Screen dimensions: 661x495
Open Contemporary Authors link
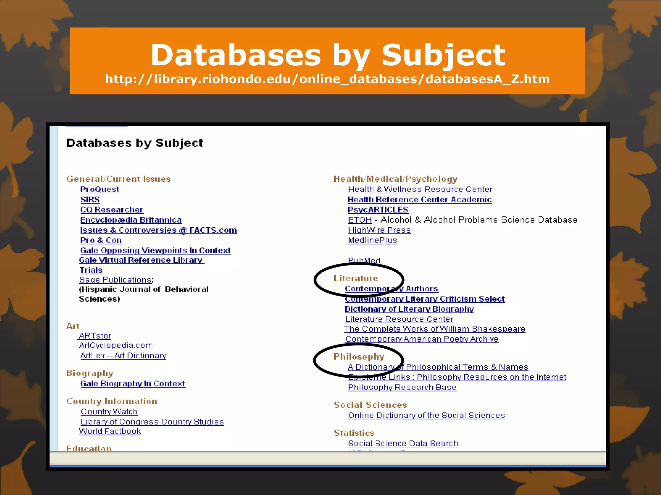[x=392, y=289]
